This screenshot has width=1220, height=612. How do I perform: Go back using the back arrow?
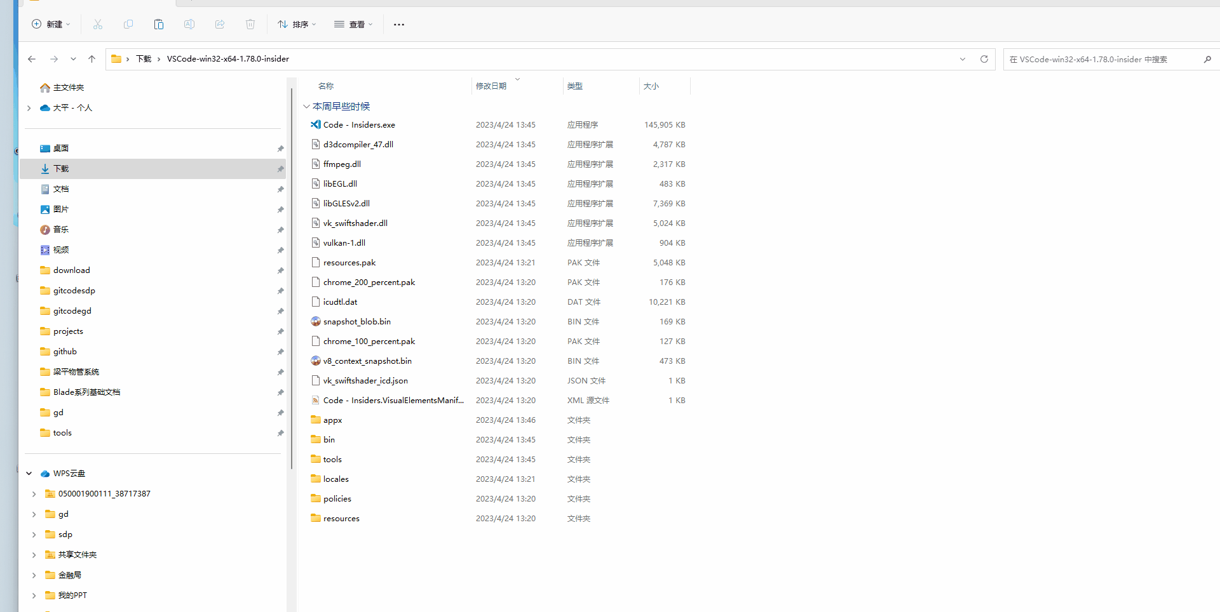[32, 59]
